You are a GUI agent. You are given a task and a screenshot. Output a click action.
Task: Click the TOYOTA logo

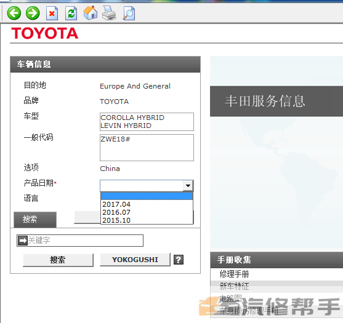pos(45,33)
